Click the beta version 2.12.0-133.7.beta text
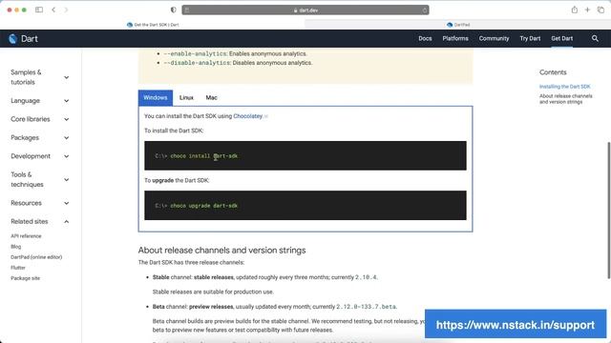The width and height of the screenshot is (611, 343). 366,307
